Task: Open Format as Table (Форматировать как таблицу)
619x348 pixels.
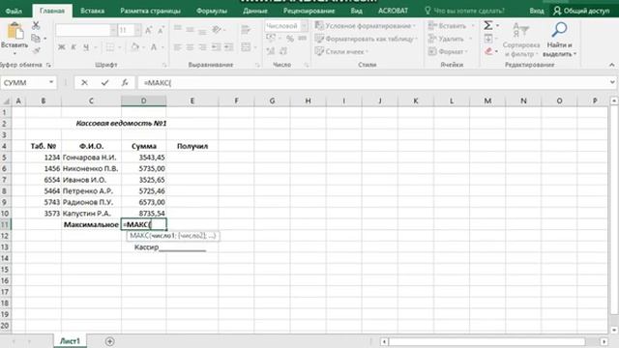Action: click(x=367, y=39)
